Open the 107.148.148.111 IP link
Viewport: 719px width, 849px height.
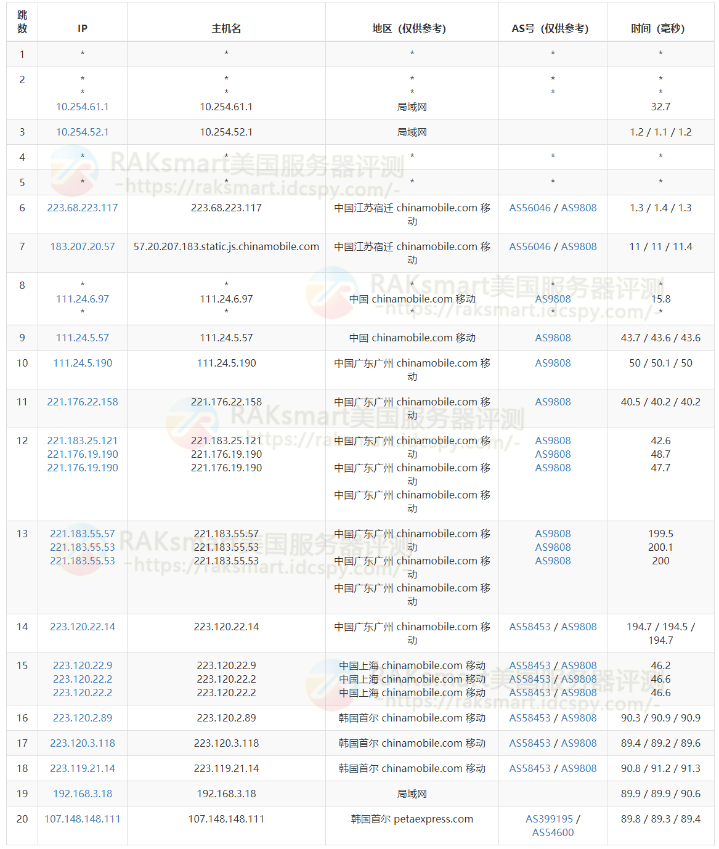tap(83, 819)
